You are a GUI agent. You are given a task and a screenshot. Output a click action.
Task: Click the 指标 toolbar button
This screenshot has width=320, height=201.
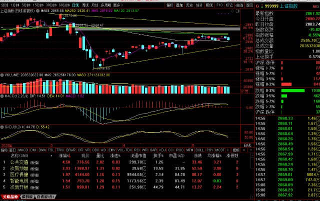point(170,5)
